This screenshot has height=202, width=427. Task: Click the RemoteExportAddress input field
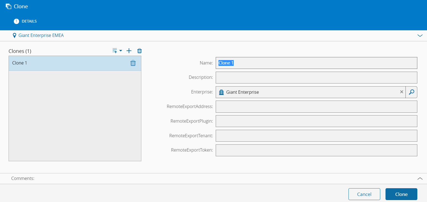tap(316, 107)
